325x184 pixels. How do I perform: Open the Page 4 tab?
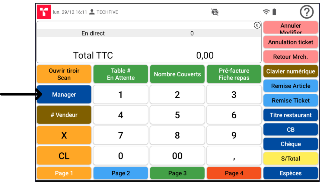234,173
